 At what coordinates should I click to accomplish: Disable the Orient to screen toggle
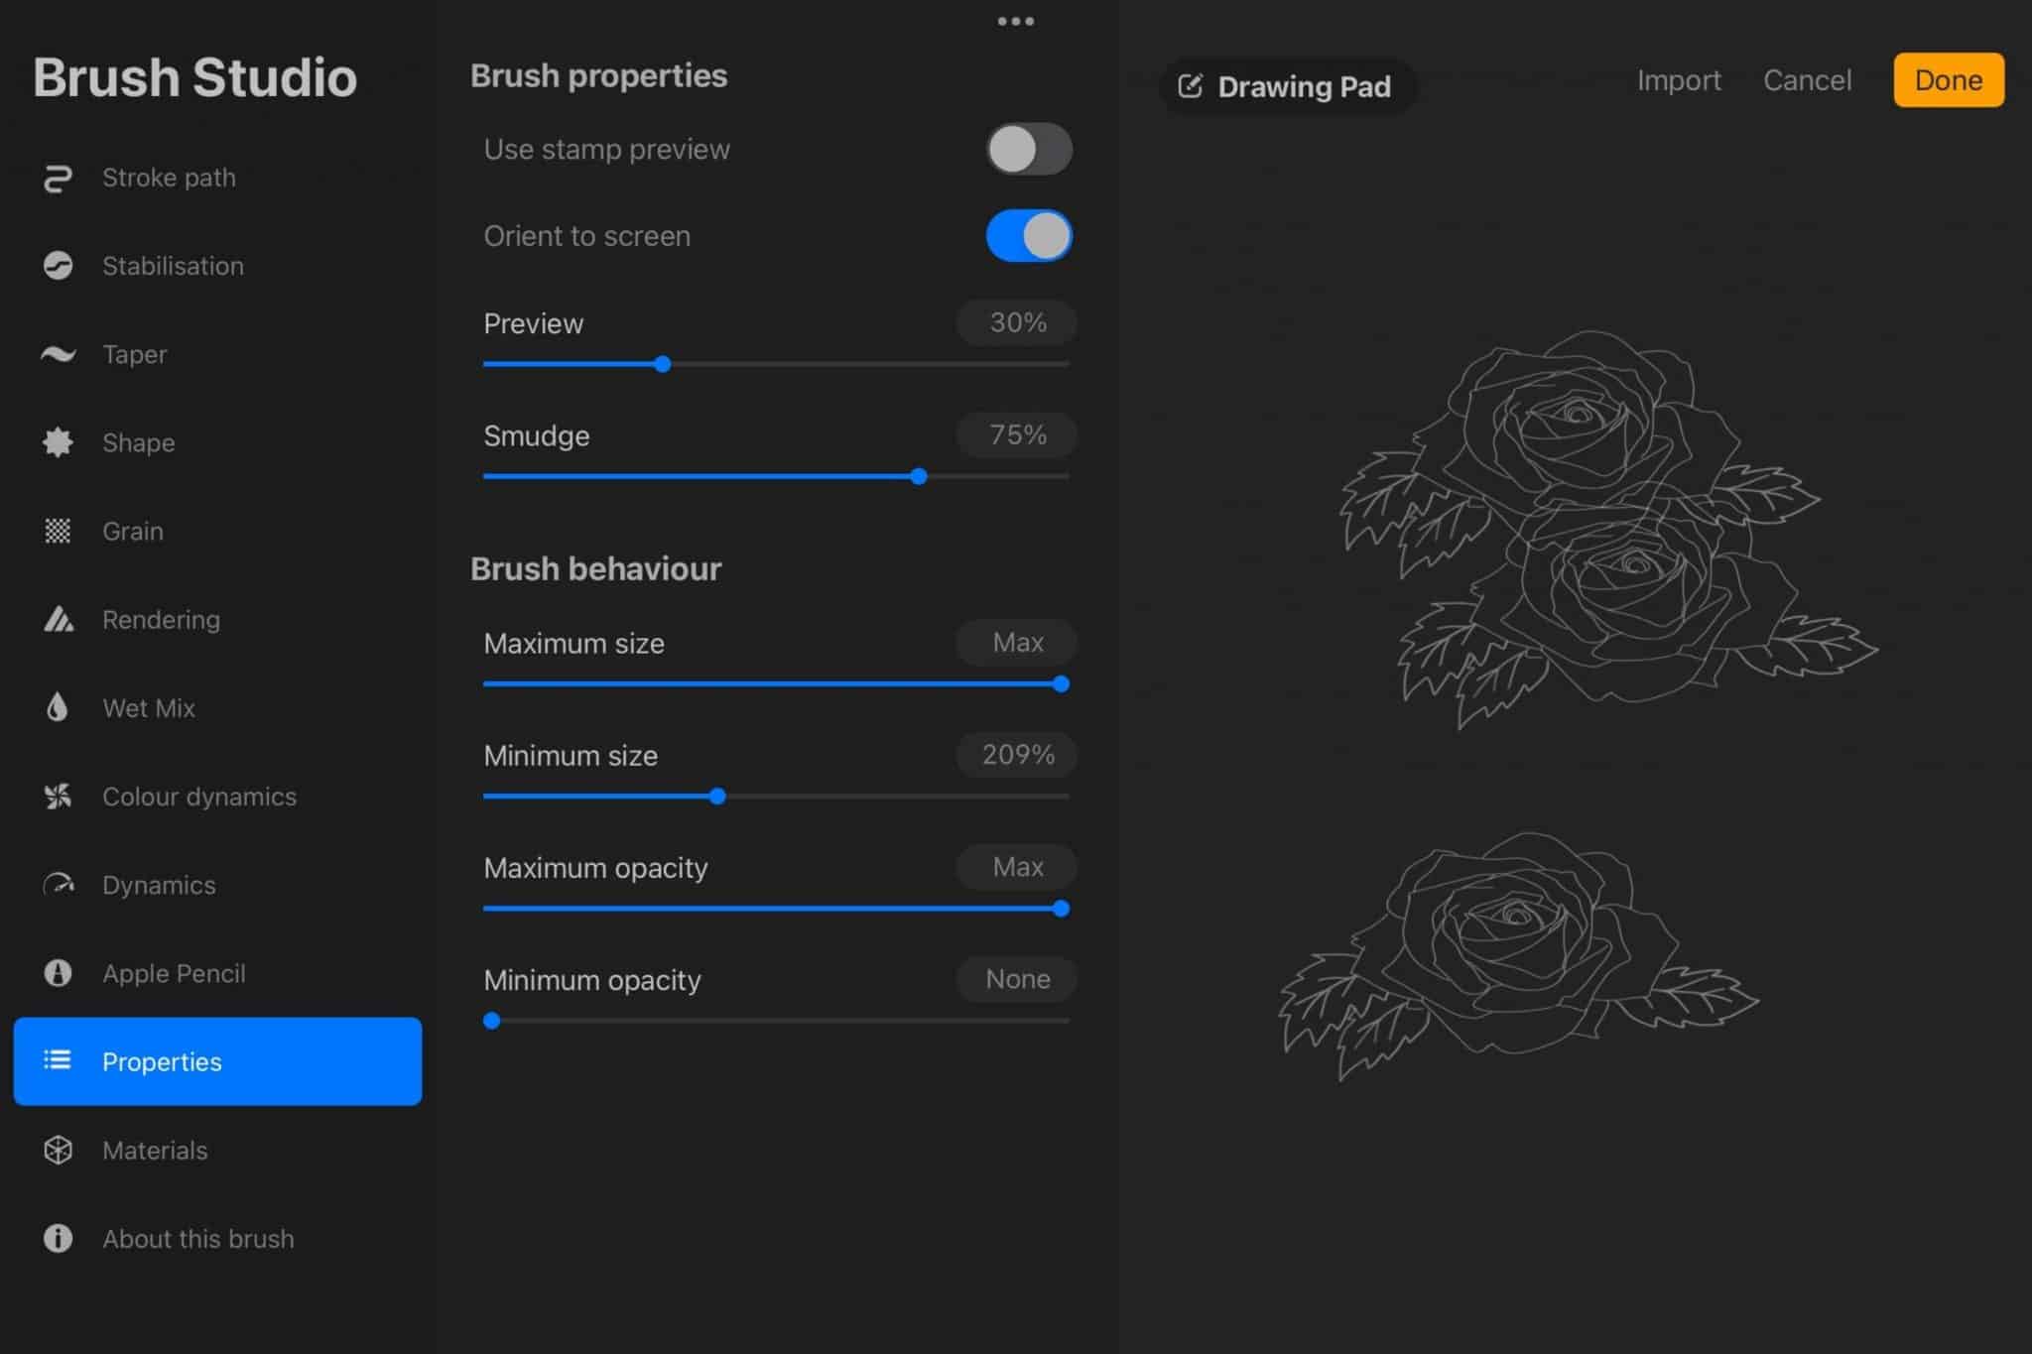point(1029,236)
